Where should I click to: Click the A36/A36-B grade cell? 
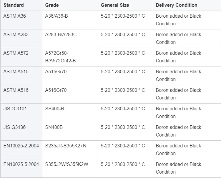tap(57, 16)
